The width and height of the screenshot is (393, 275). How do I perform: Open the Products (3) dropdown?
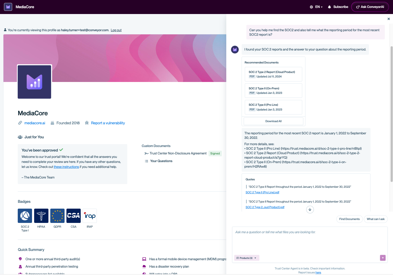click(247, 258)
